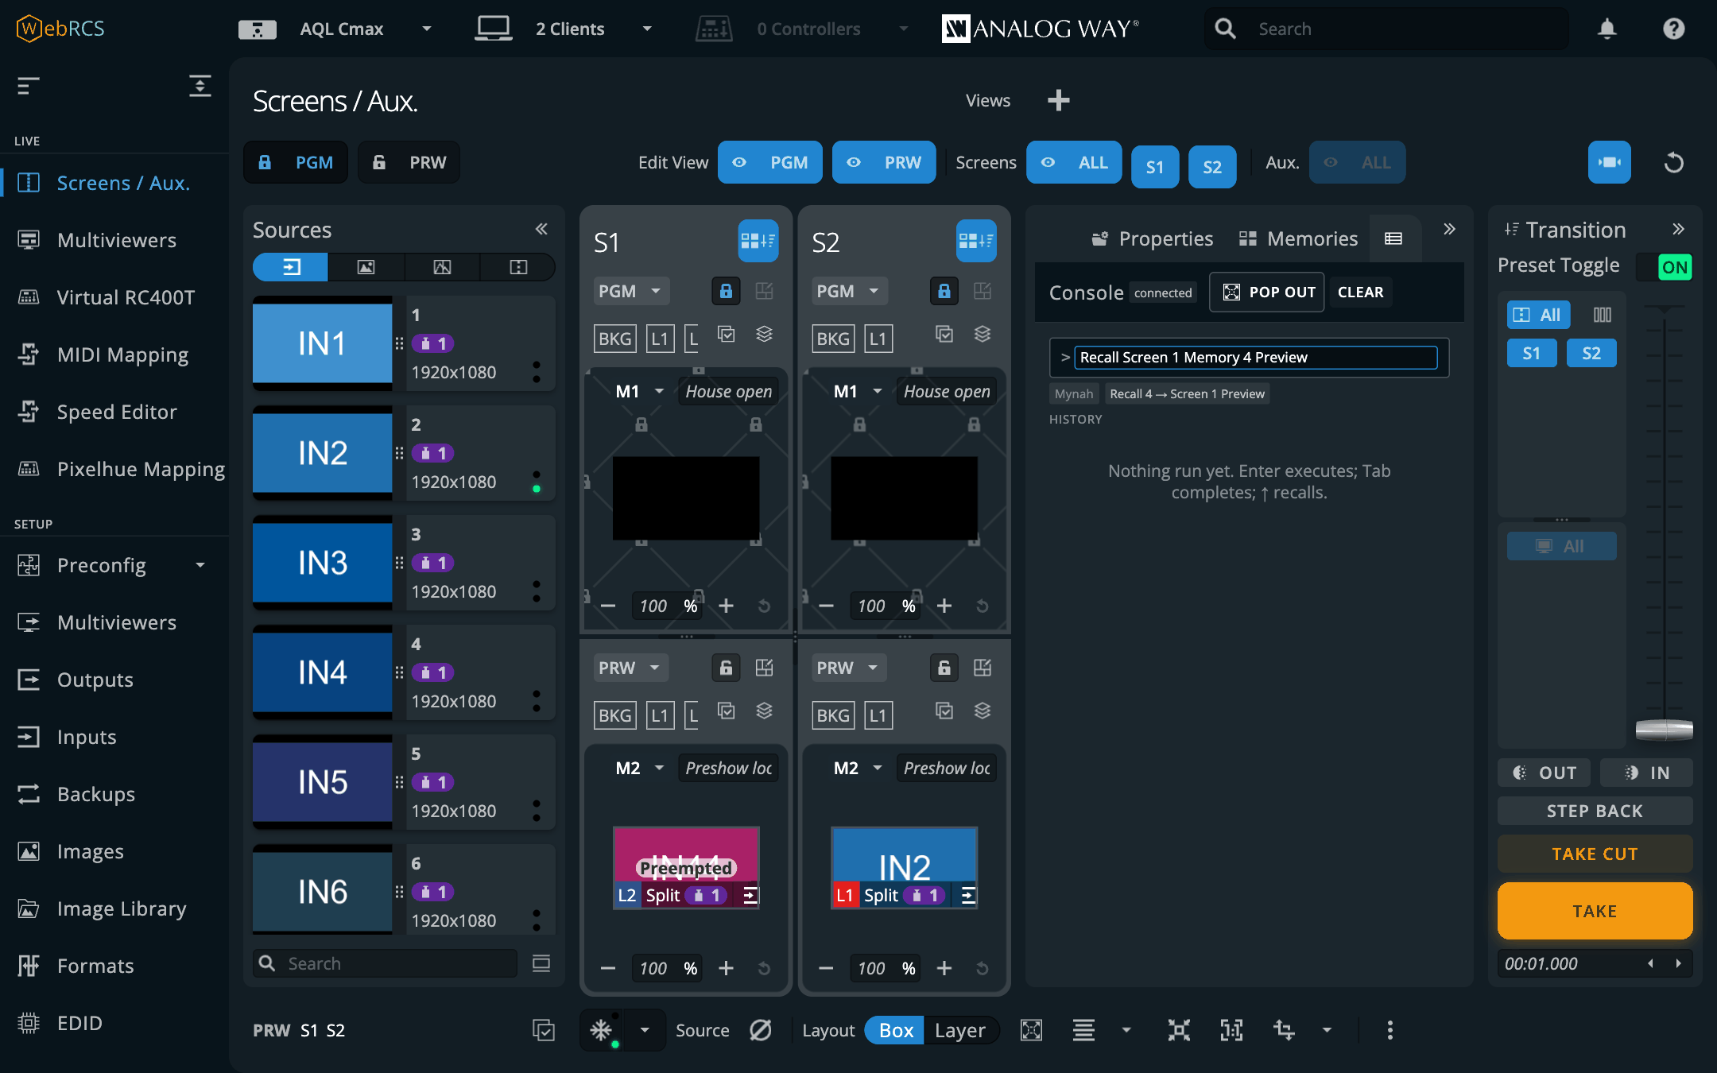The width and height of the screenshot is (1717, 1073).
Task: Toggle the PGM lock button at top
Action: [x=296, y=162]
